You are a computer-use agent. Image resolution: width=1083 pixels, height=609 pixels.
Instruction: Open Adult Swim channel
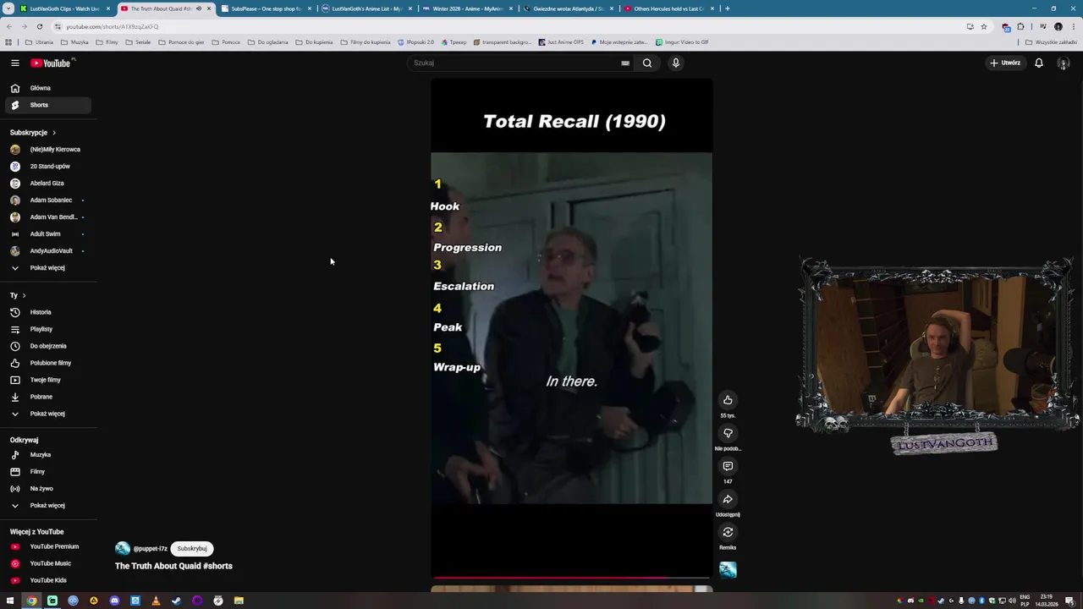[x=47, y=234]
